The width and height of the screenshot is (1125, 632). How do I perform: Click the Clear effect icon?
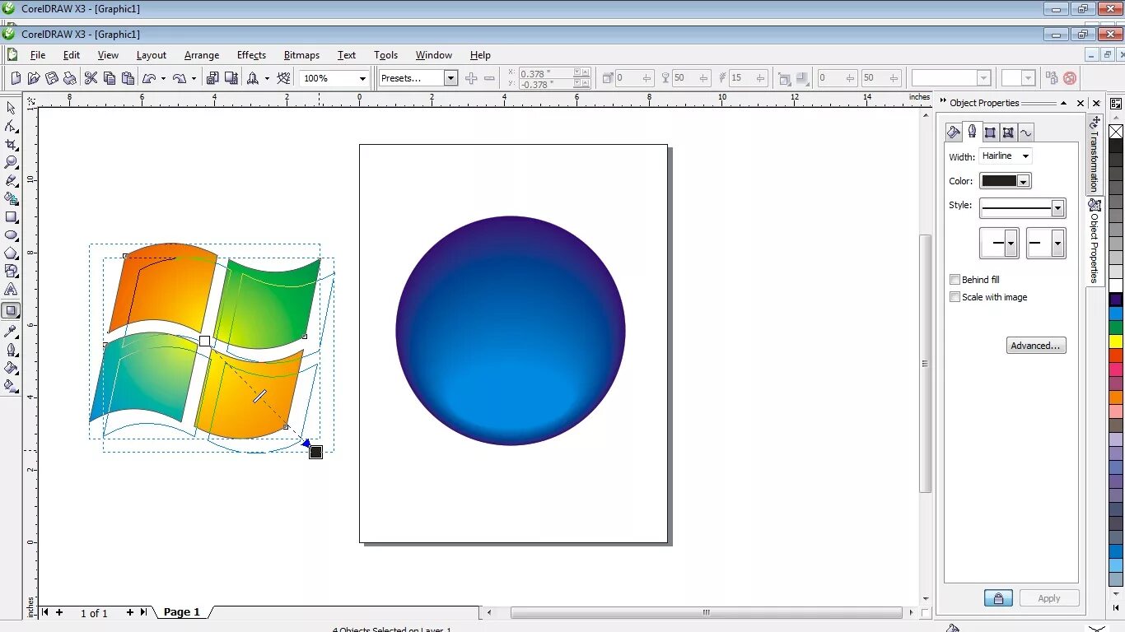(x=1070, y=78)
